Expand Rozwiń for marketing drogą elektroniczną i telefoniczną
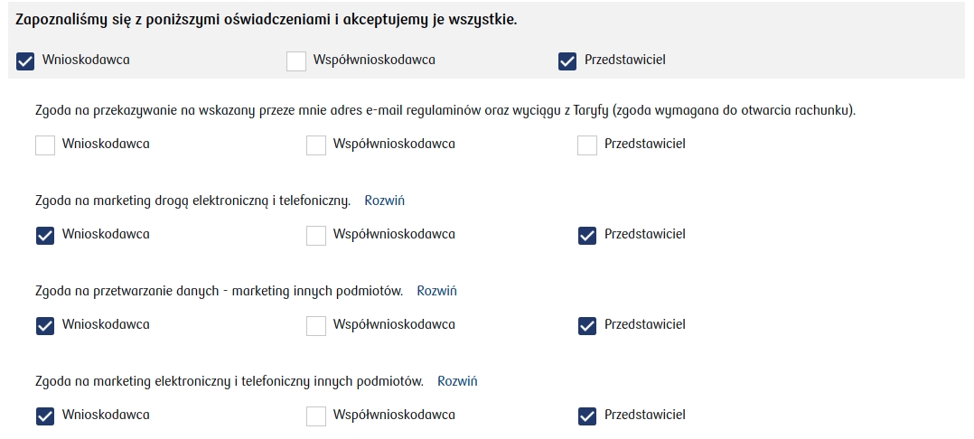Image resolution: width=974 pixels, height=439 pixels. pyautogui.click(x=384, y=201)
